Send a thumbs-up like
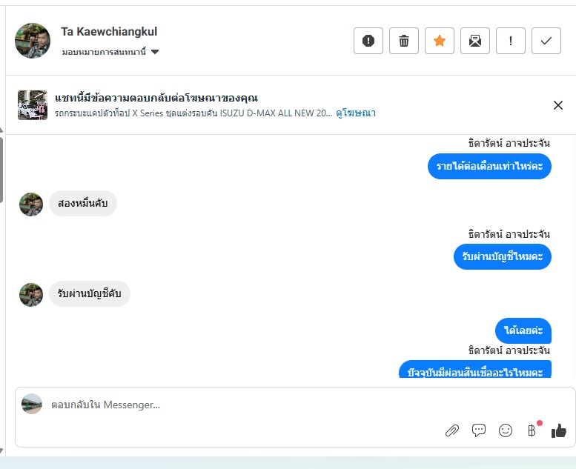 pyautogui.click(x=559, y=430)
